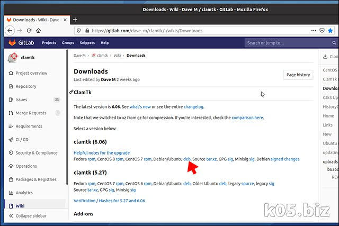Download 6.06 CentOS 8 rpm
Screen dimensions: 339x226
pyautogui.click(x=120, y=159)
